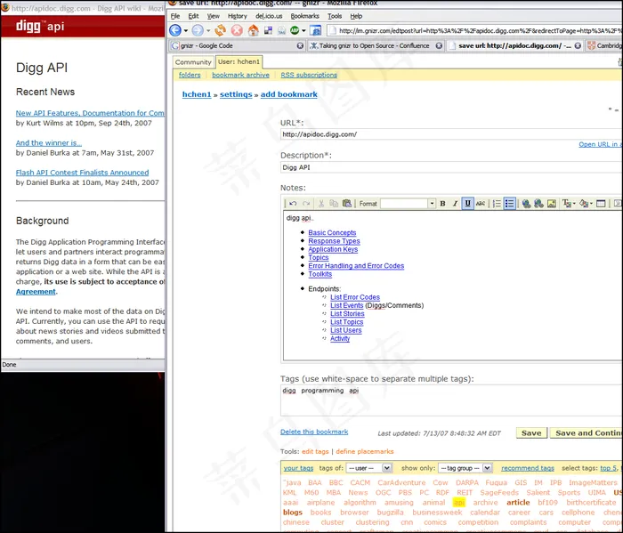Click the Firefox Forward arrow button
The image size is (623, 533).
tap(198, 30)
